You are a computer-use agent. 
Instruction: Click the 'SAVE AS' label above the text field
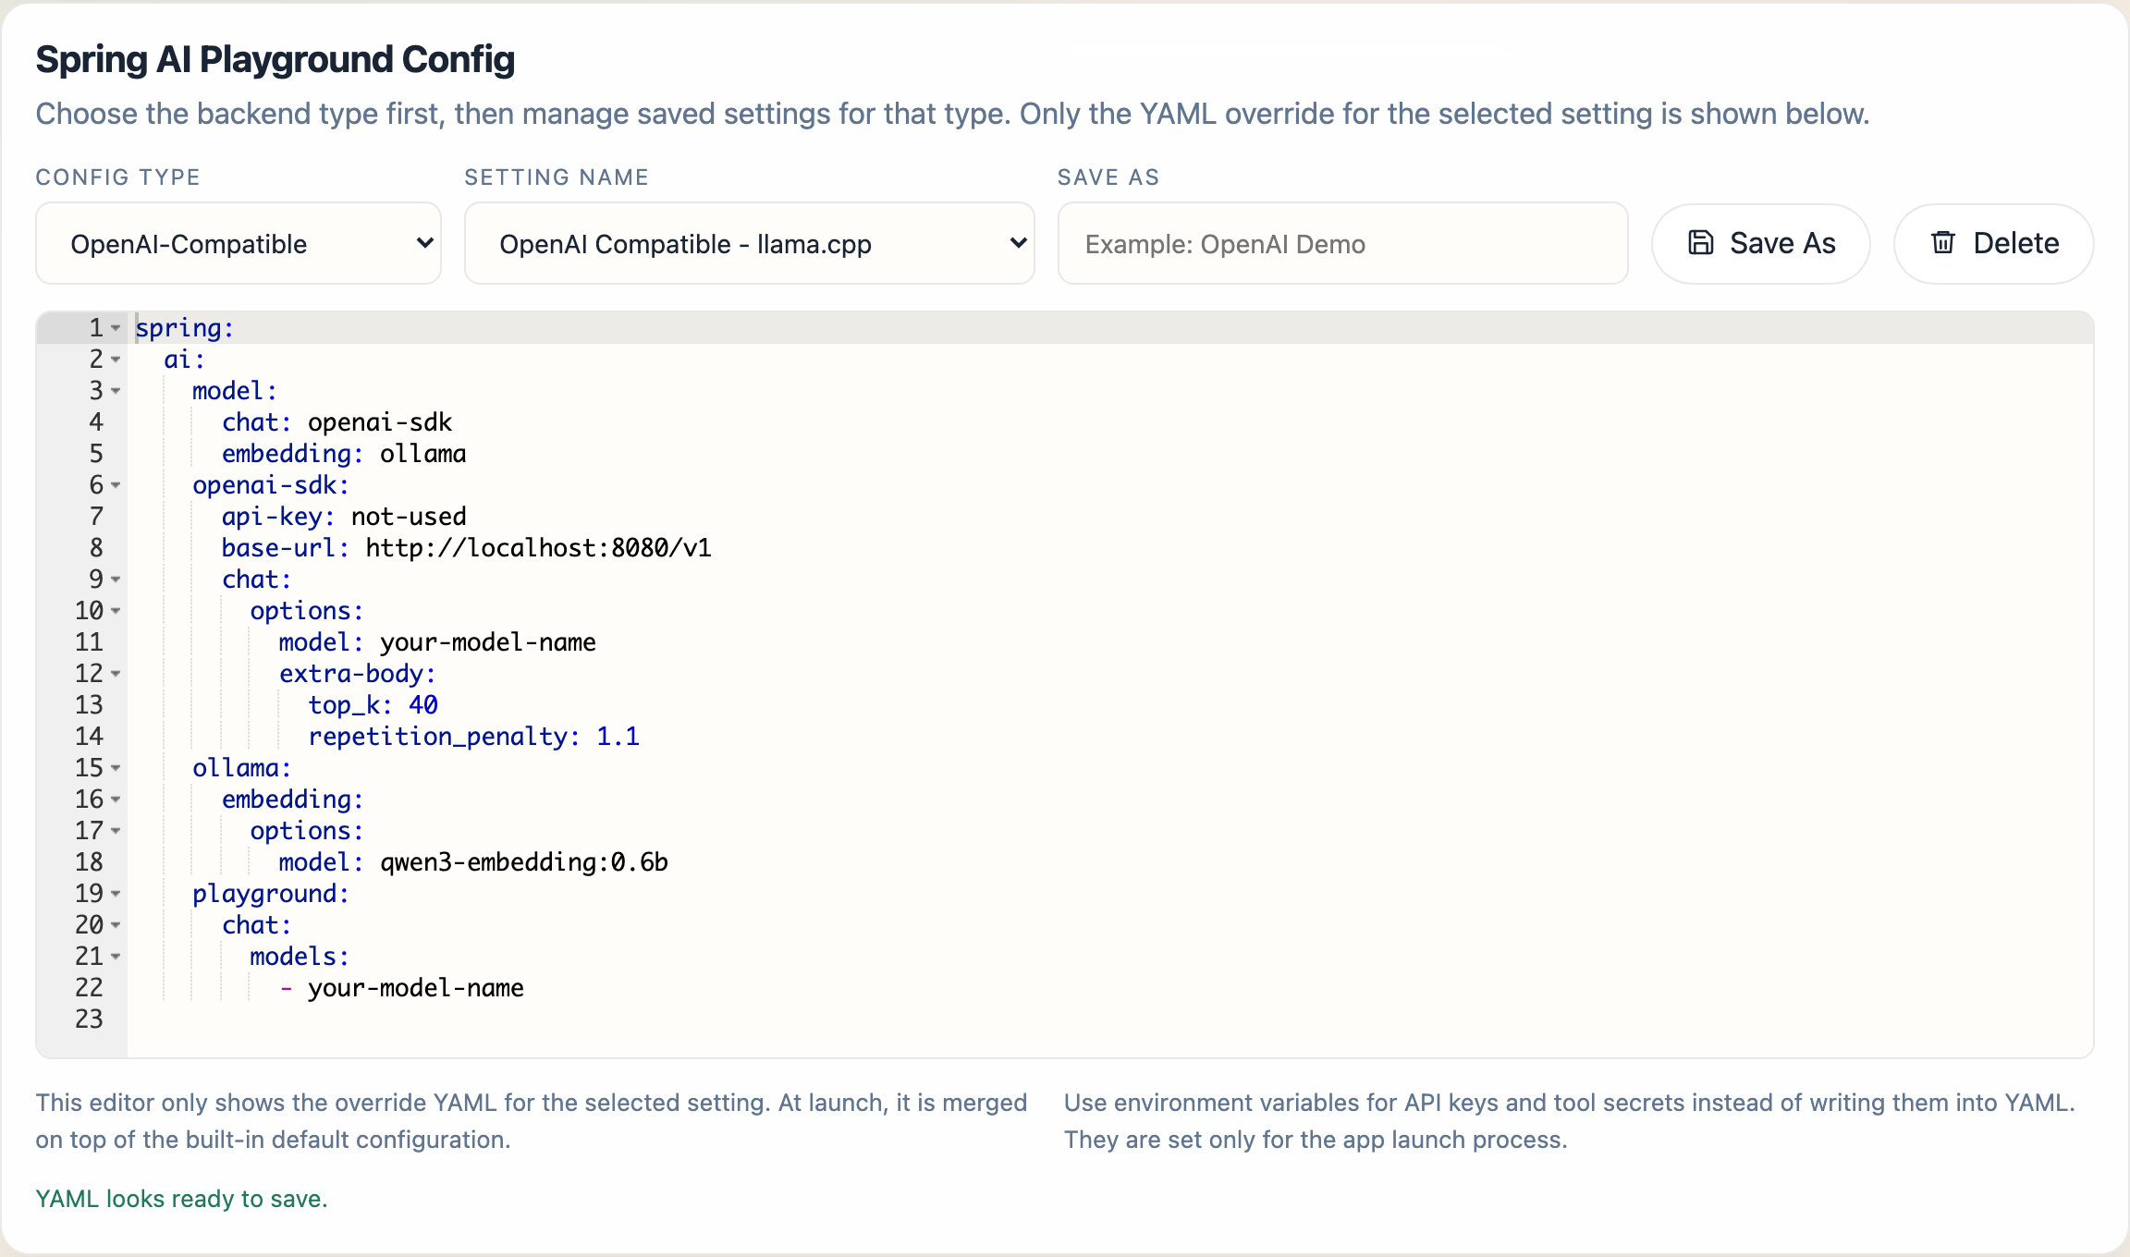pyautogui.click(x=1108, y=177)
